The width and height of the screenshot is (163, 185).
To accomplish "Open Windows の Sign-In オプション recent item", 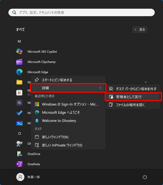I will 68,104.
